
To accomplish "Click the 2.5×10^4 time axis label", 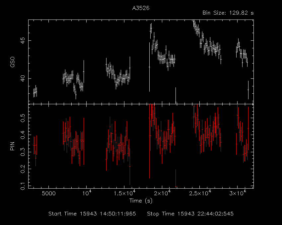I will point(200,193).
